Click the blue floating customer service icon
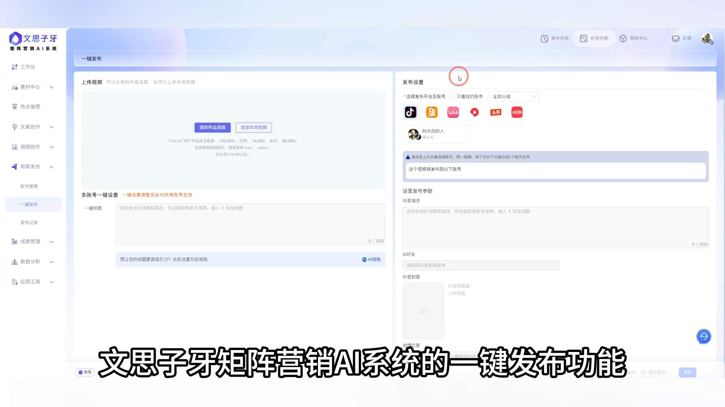The height and width of the screenshot is (407, 725). 703,336
